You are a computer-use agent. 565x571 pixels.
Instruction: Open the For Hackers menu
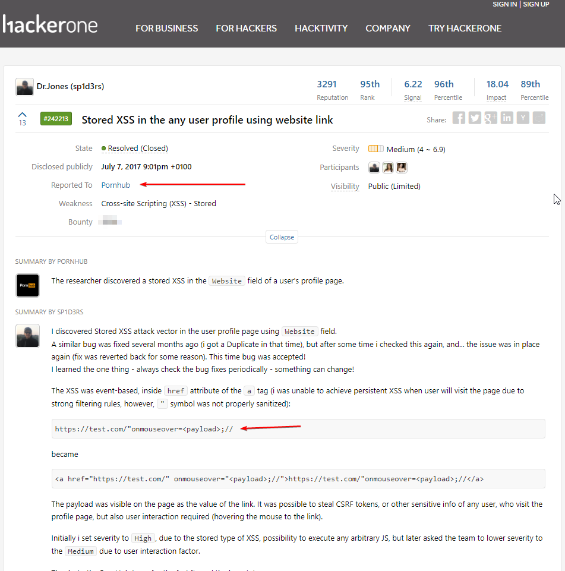246,29
